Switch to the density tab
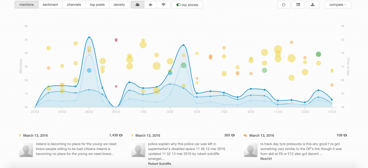 119,5
